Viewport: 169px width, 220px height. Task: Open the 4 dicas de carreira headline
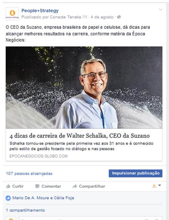[x=79, y=136]
